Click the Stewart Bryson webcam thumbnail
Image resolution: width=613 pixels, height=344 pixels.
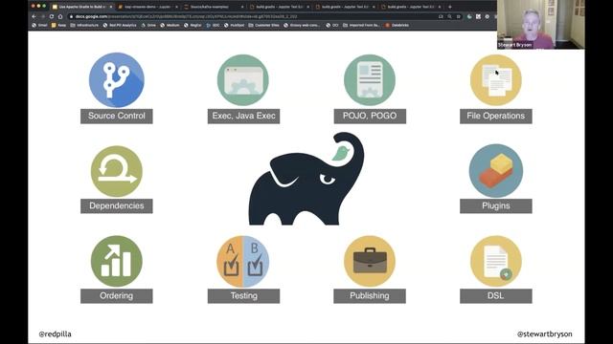(540, 24)
